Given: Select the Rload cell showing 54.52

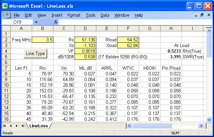Looking at the screenshot, I should (x=128, y=40).
